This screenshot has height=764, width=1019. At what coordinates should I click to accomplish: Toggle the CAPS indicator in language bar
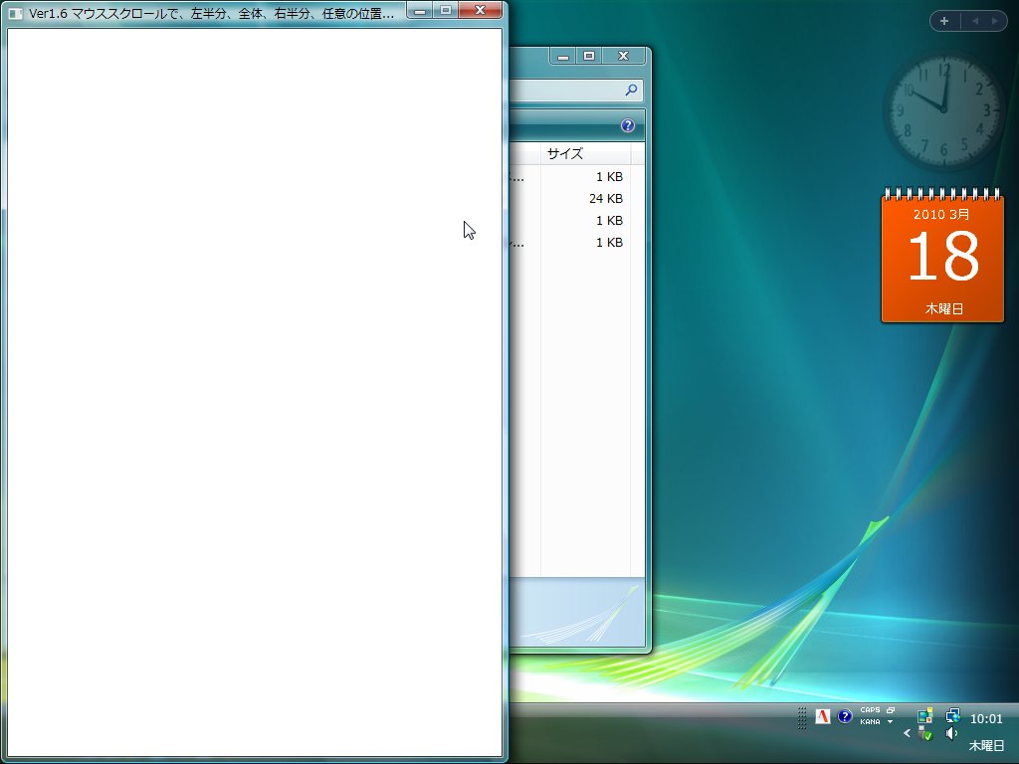(x=870, y=710)
